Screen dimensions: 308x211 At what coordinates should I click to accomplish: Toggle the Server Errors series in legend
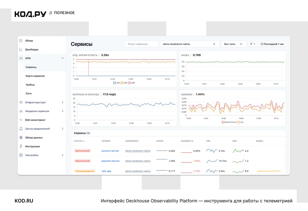[229, 122]
